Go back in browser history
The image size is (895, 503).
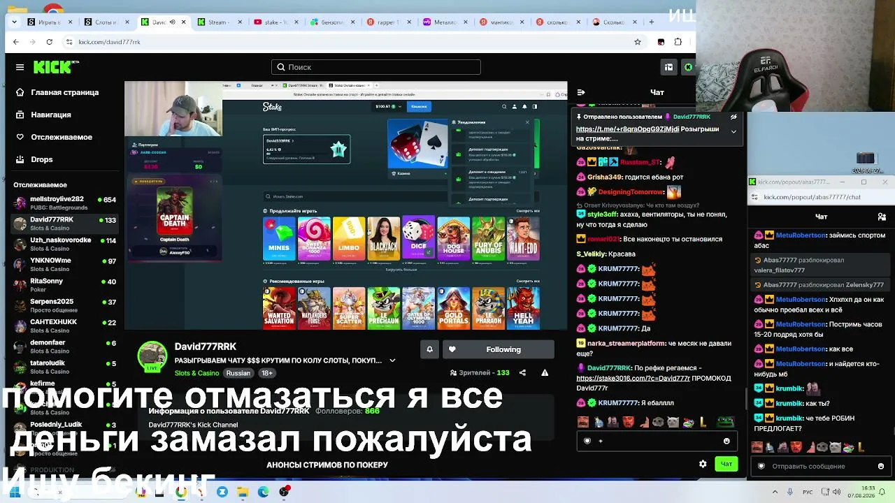pos(15,42)
